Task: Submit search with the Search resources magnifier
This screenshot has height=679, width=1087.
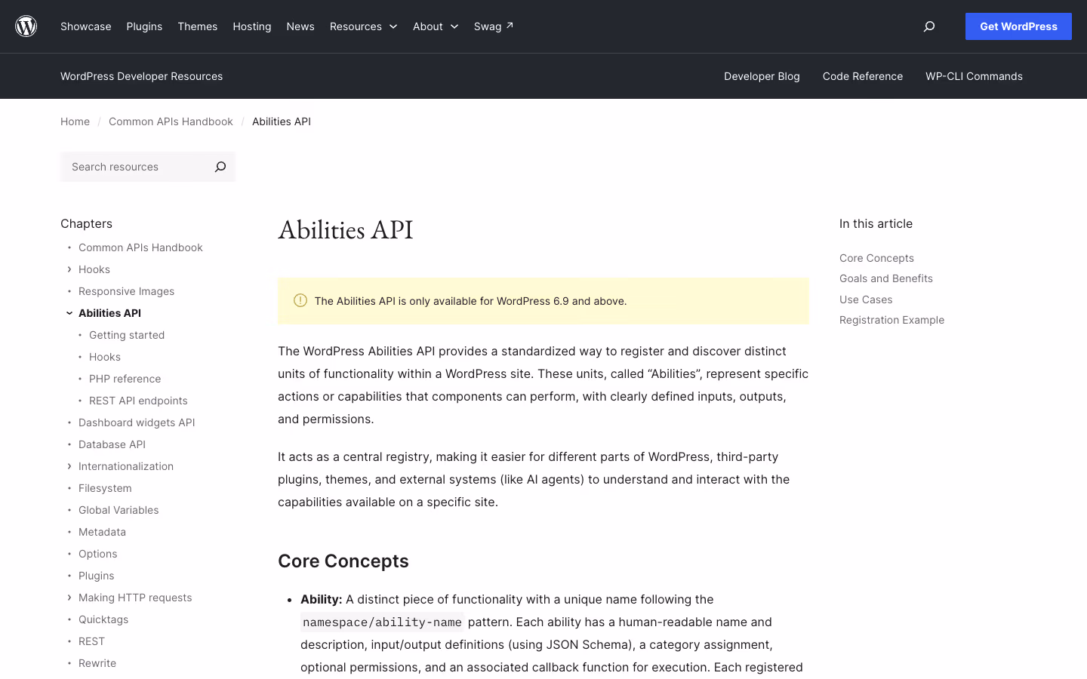Action: [220, 167]
